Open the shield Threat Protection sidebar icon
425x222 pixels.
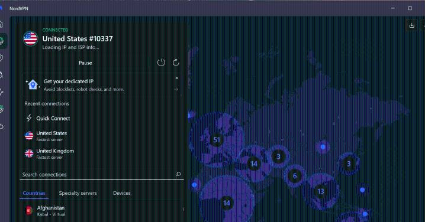[1, 58]
